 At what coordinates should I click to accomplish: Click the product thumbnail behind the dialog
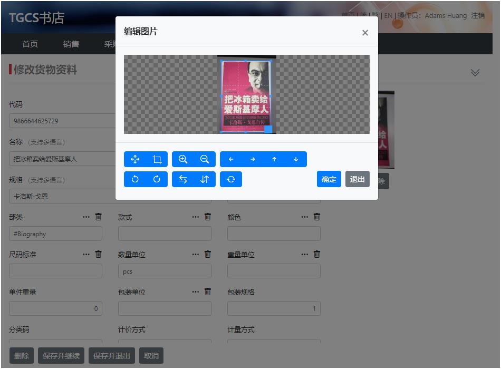pyautogui.click(x=386, y=129)
